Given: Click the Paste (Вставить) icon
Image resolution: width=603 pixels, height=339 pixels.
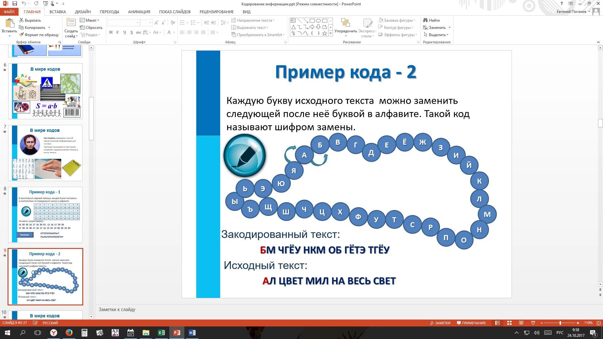Looking at the screenshot, I should pos(9,24).
